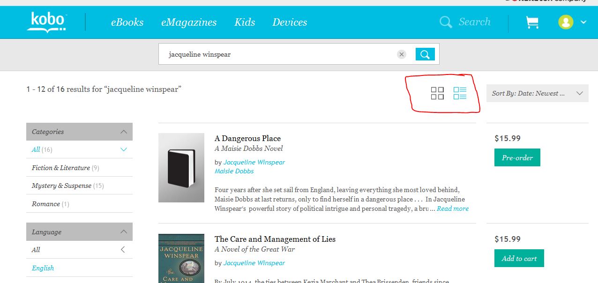
Task: Click the A Dangerous Place book cover
Action: [181, 168]
